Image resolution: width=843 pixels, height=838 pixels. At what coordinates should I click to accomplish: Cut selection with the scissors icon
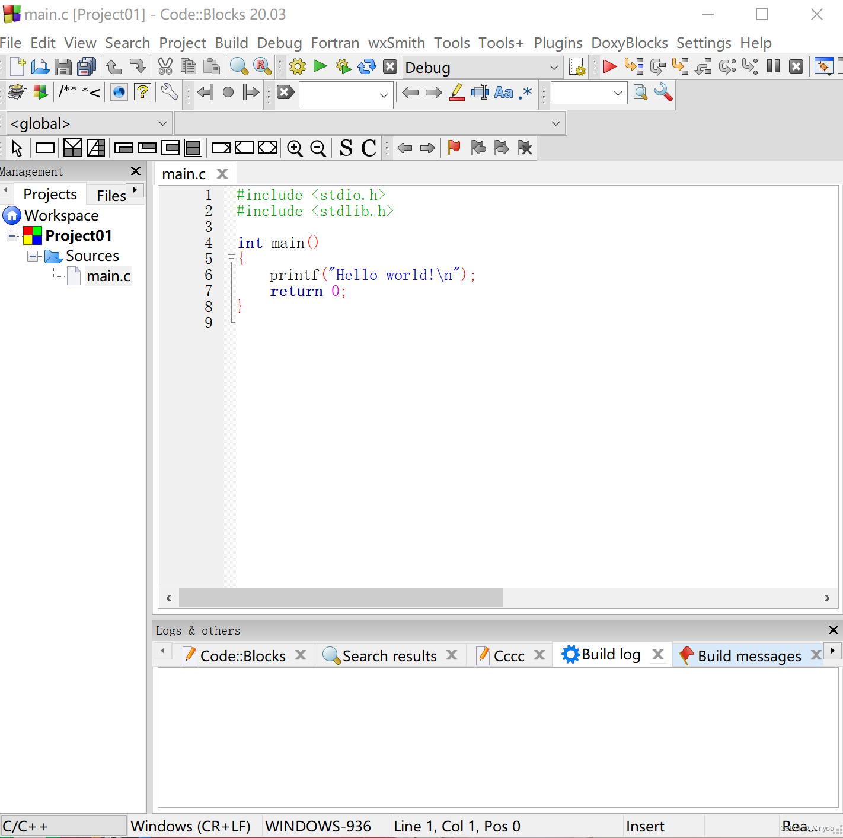(x=165, y=66)
